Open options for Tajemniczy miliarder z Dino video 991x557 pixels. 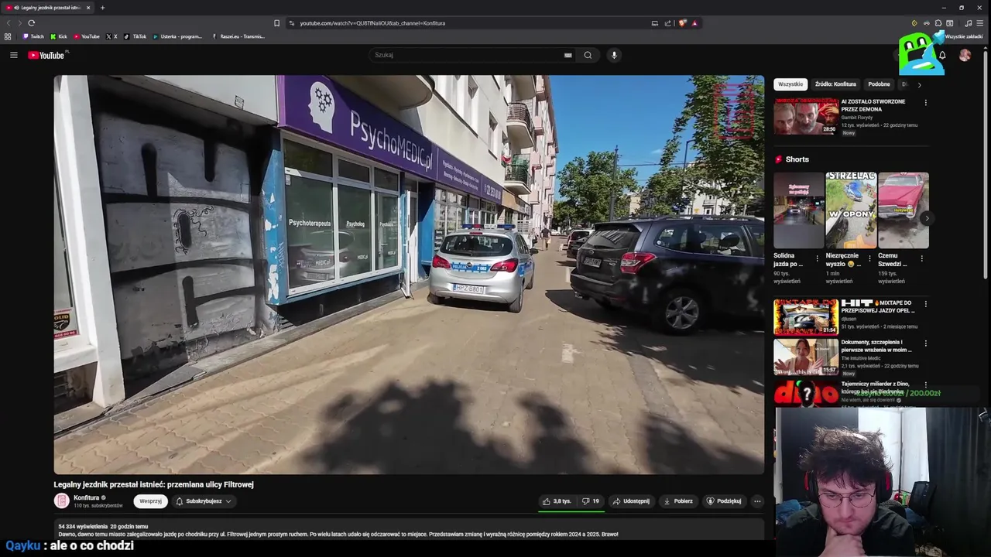pos(925,384)
